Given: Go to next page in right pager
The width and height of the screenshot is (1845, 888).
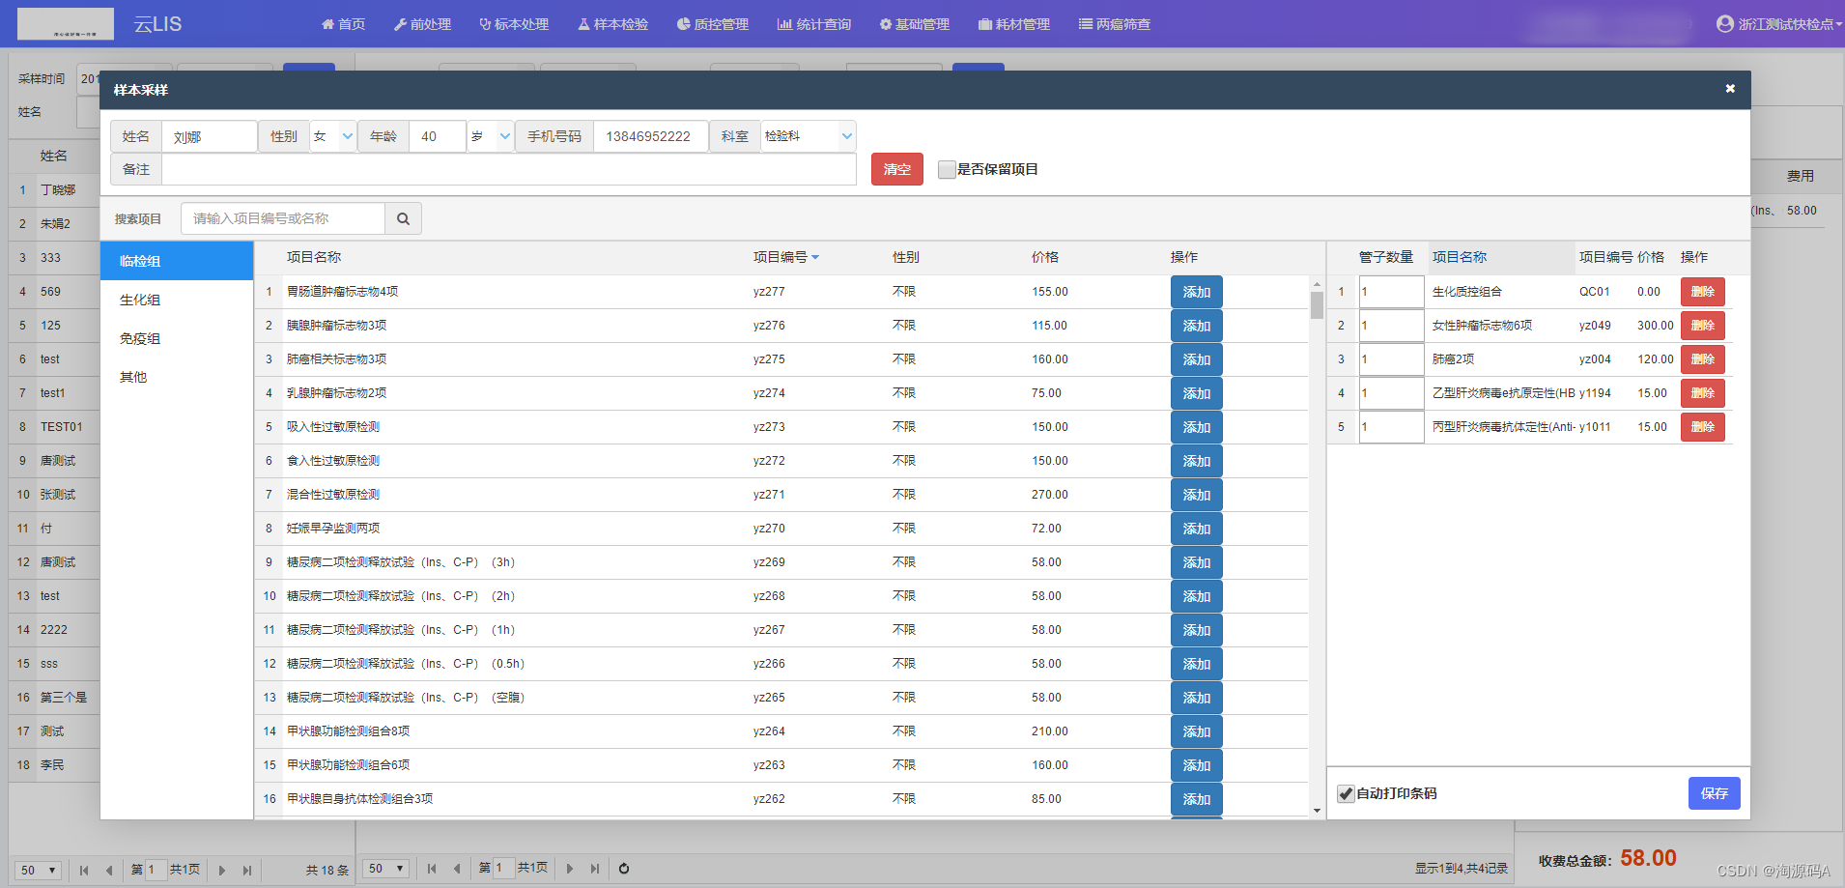Looking at the screenshot, I should coord(570,869).
